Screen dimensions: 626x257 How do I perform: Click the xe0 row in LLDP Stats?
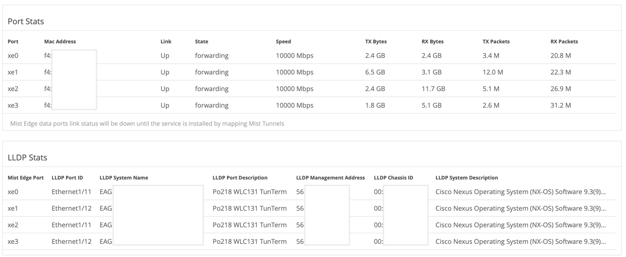13,192
